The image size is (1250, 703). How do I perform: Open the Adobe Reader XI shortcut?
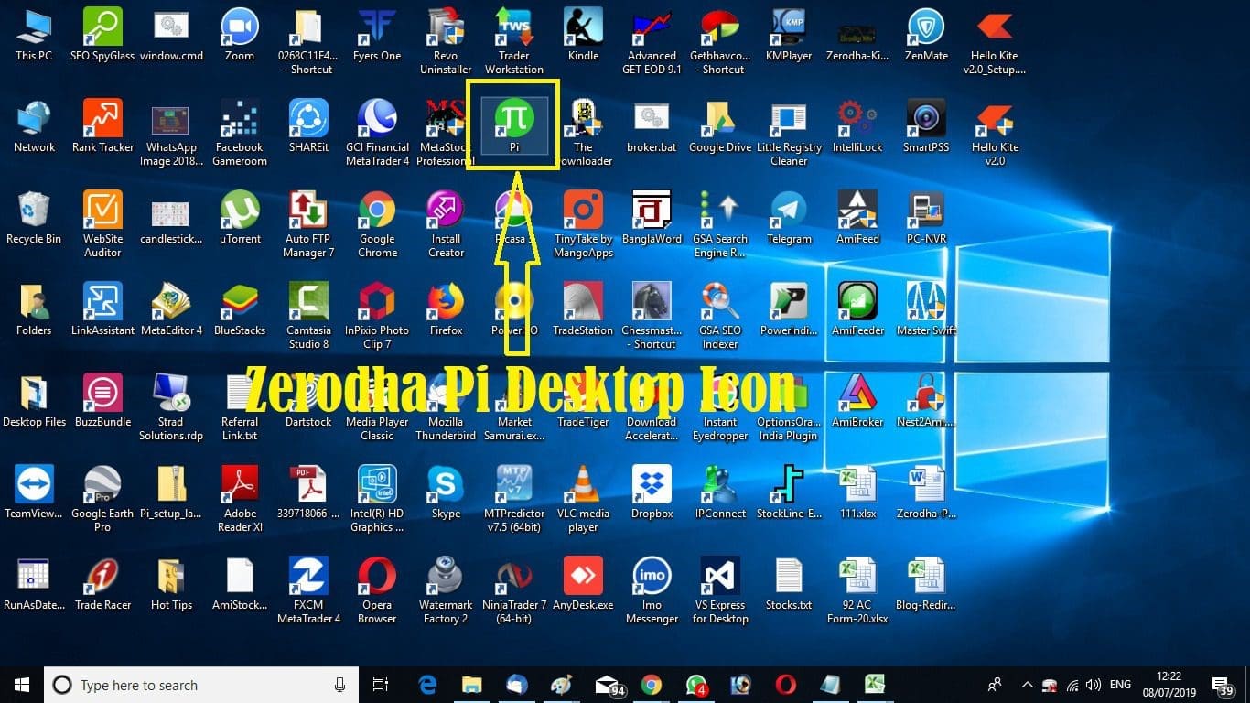click(x=240, y=499)
